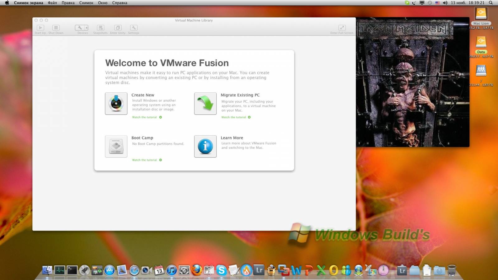Open Microsoft PowerPoint in the Dock
Screen dimensions: 498x280
coord(308,270)
